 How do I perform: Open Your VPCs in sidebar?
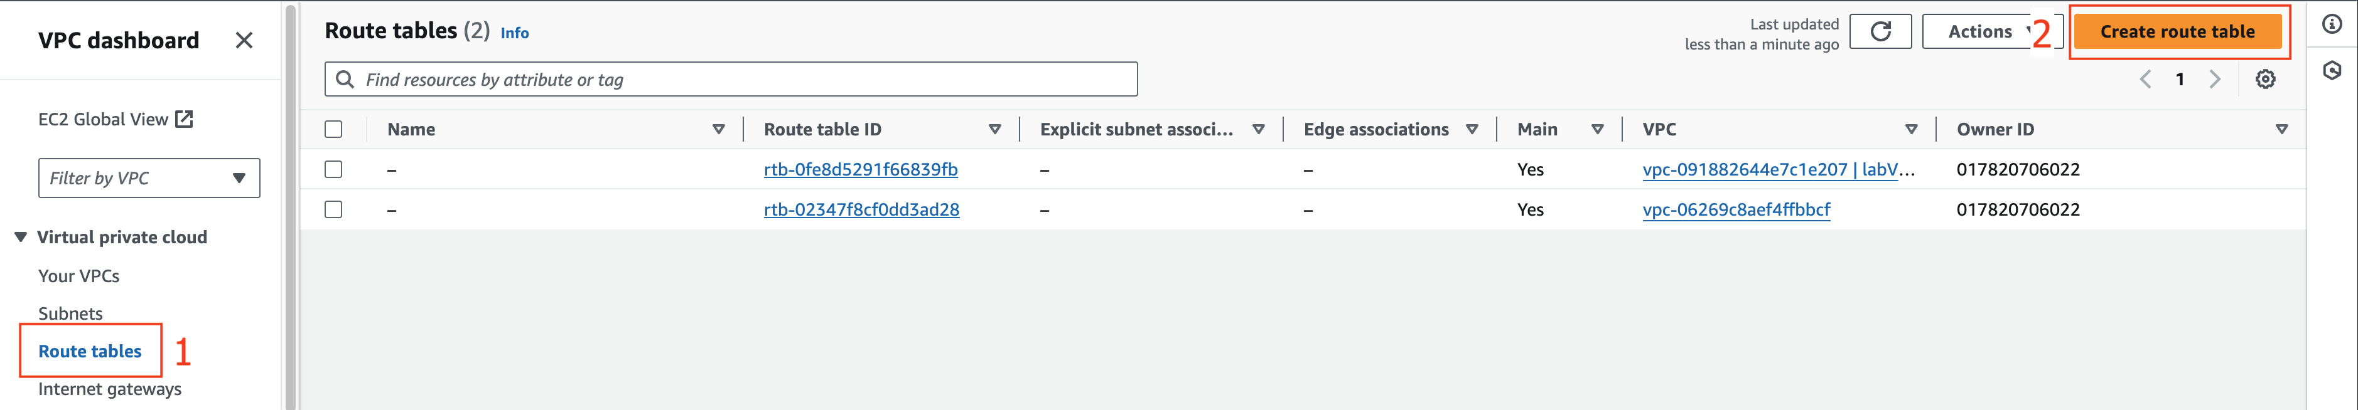78,276
